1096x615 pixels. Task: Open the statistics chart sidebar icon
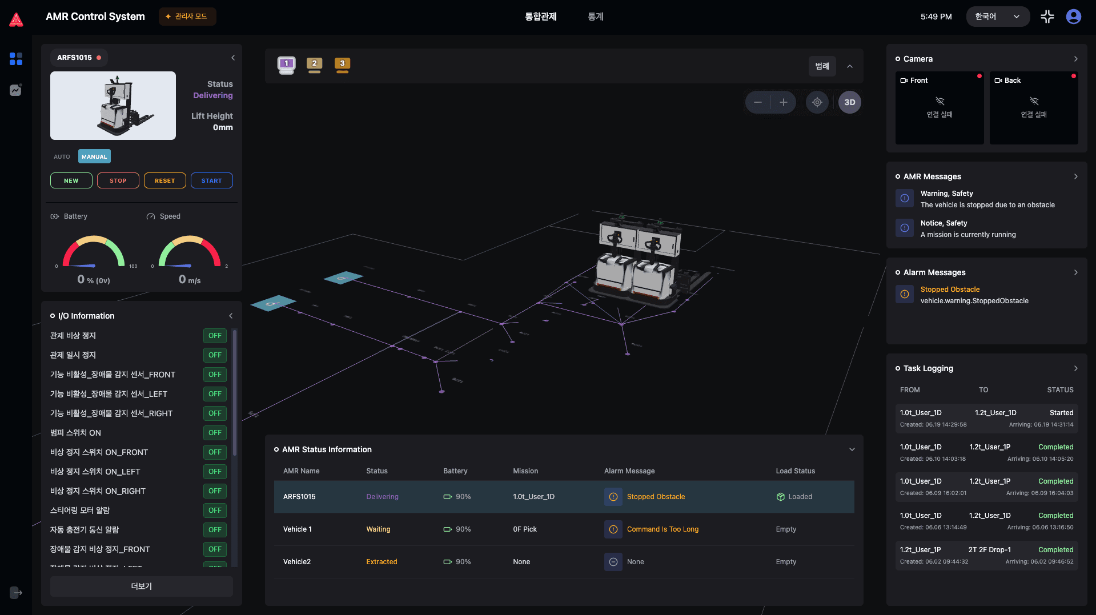pyautogui.click(x=16, y=90)
